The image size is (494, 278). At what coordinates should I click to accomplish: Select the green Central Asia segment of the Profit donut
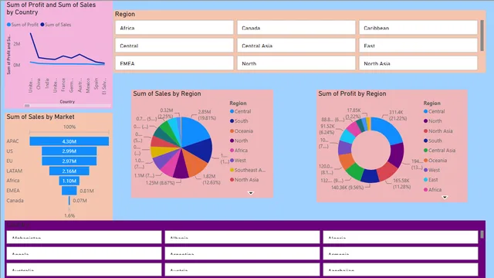pyautogui.click(x=355, y=171)
